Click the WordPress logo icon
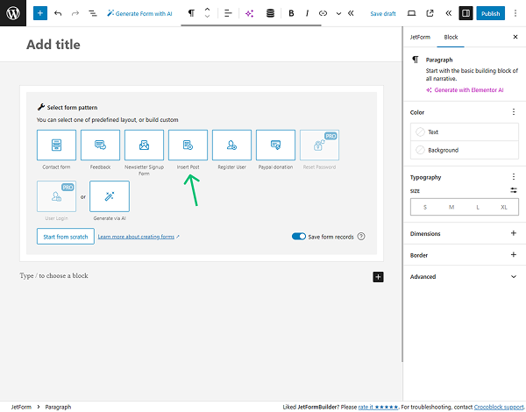This screenshot has width=526, height=412. pos(13,13)
